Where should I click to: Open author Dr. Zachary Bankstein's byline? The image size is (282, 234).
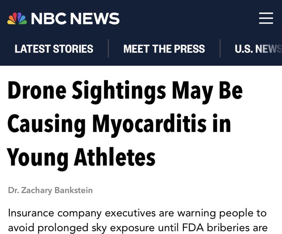[x=50, y=190]
